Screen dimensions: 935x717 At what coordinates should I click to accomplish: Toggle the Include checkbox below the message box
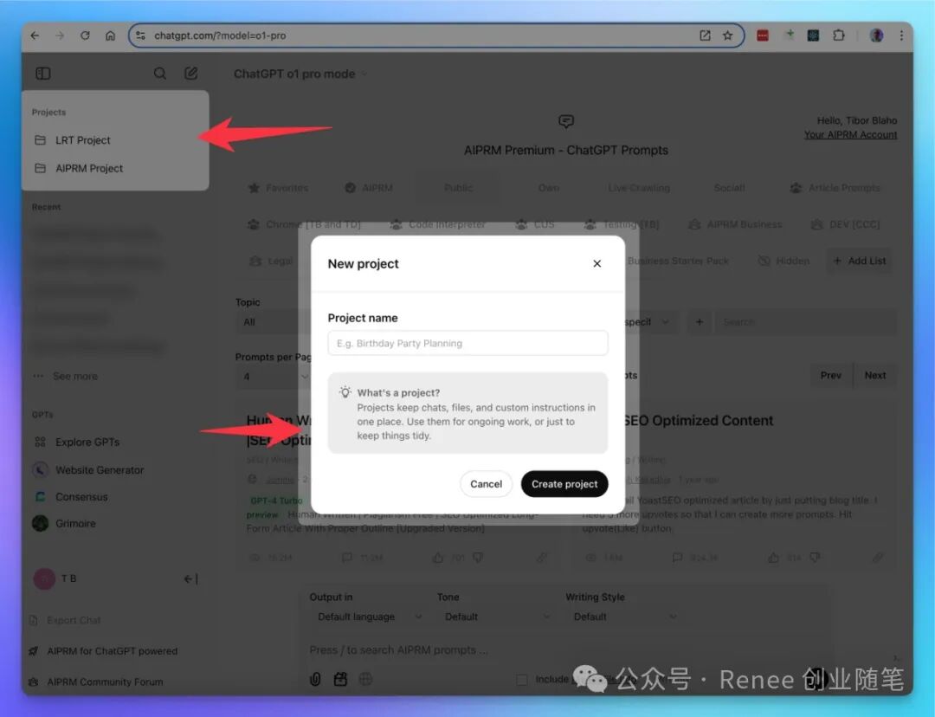click(x=522, y=680)
